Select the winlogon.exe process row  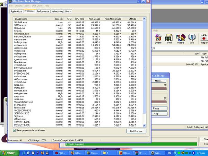point(76,94)
